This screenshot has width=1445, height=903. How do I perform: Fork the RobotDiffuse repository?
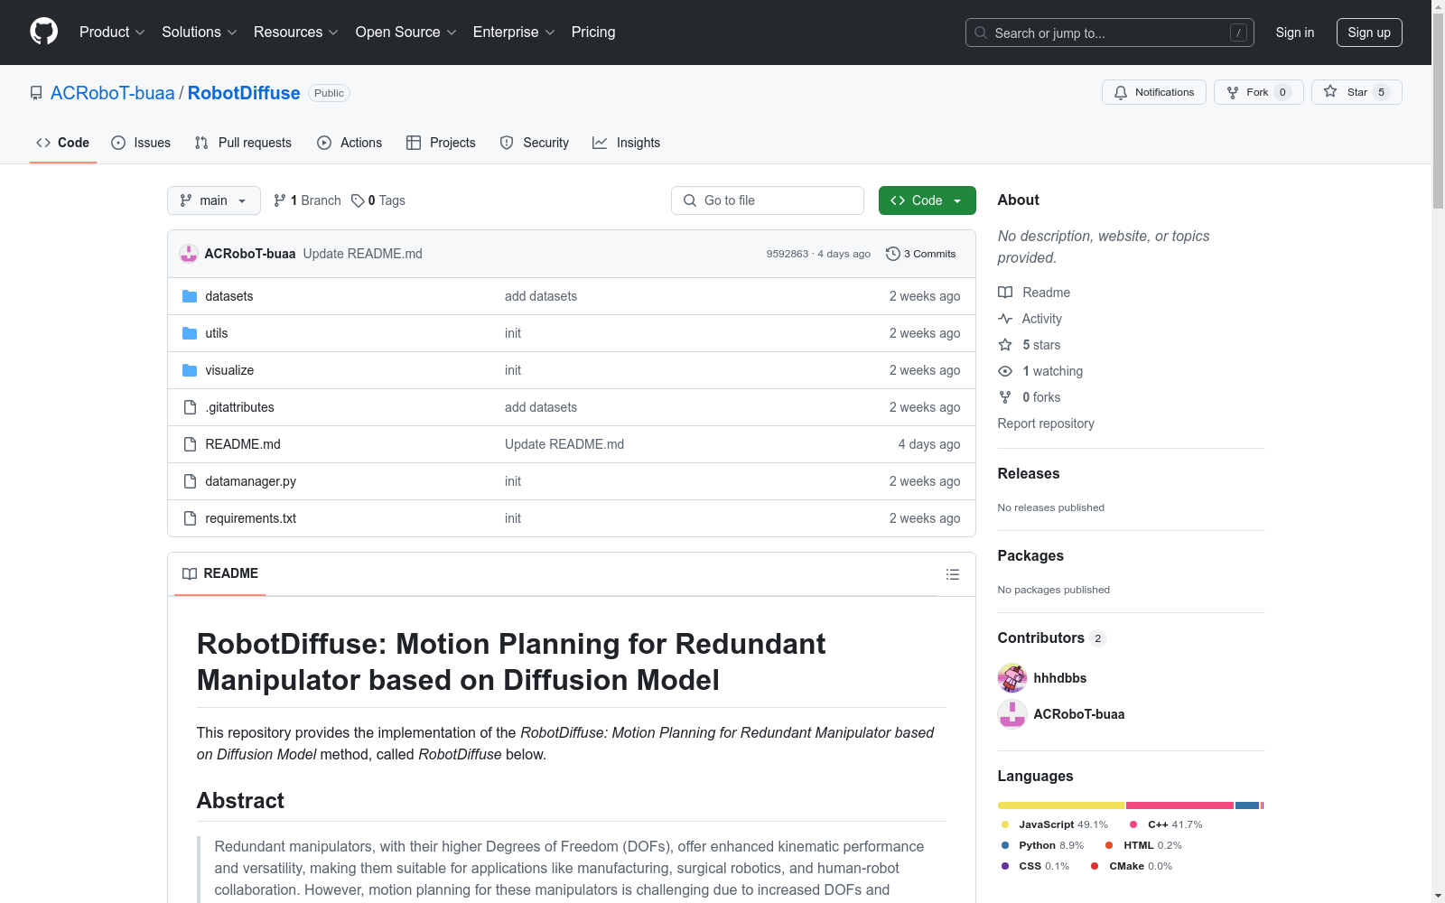point(1259,92)
